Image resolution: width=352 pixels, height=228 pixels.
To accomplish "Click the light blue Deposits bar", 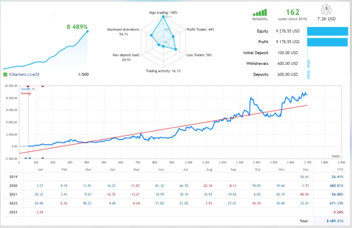I will pos(309,74).
